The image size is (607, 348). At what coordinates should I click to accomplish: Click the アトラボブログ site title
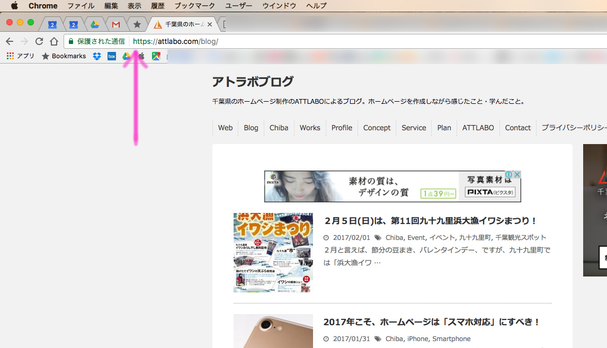(x=253, y=82)
